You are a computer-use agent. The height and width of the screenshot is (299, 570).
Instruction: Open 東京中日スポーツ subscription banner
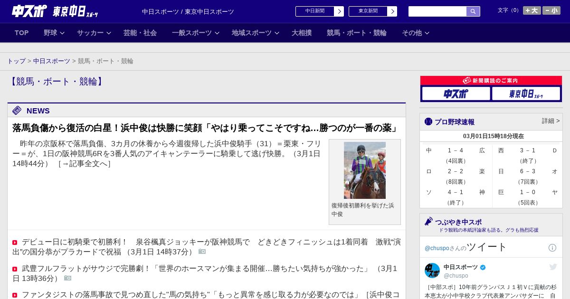(x=526, y=94)
